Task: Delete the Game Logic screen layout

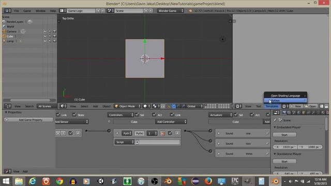Action: click(103, 10)
